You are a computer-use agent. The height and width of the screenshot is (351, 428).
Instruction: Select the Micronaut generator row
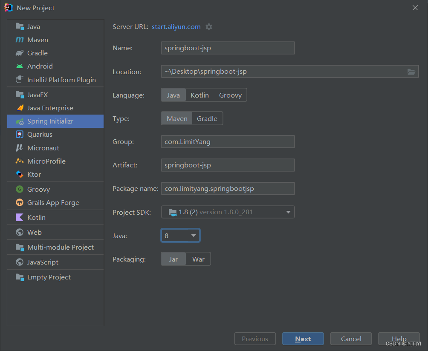(55, 148)
